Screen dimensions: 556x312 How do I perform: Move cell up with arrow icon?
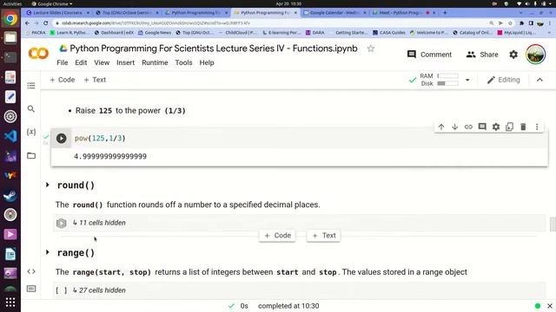[441, 127]
